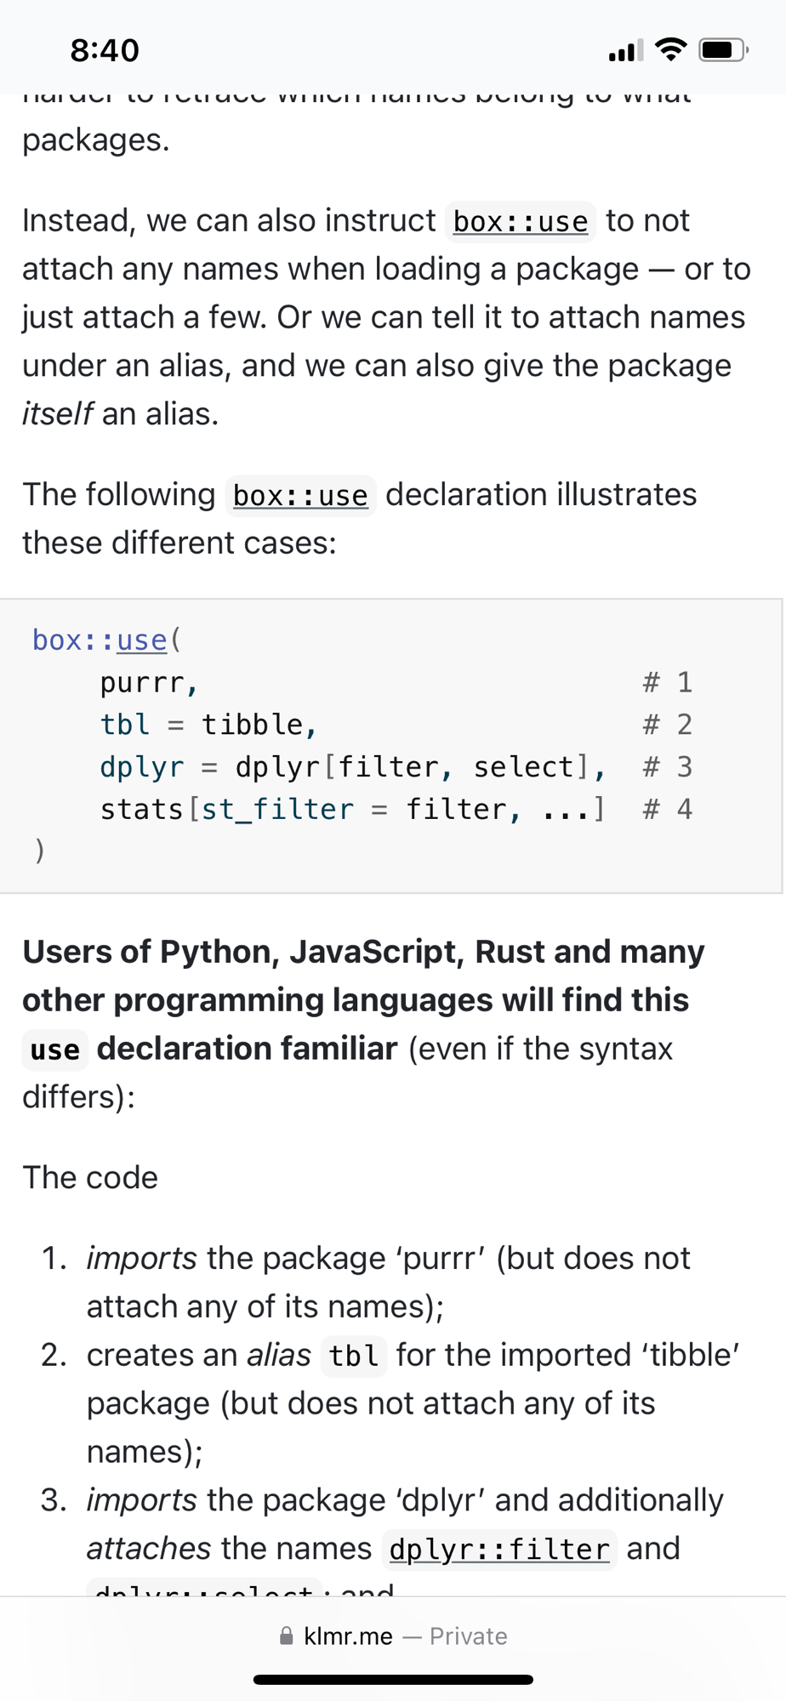This screenshot has height=1701, width=786.
Task: Open box::use link after "also instruct"
Action: (x=520, y=222)
